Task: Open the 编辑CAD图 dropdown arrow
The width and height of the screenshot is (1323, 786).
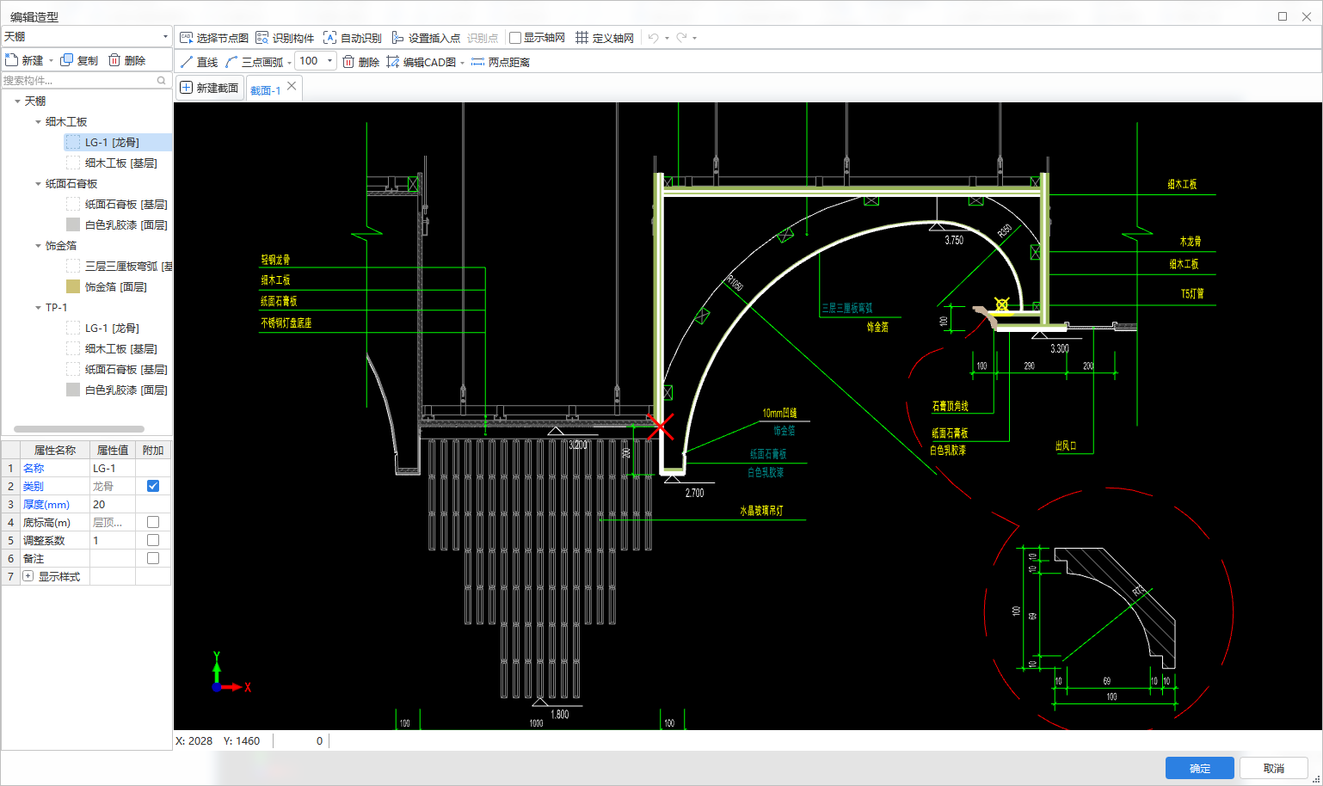Action: pos(463,63)
